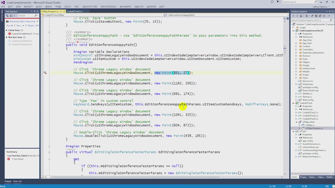The width and height of the screenshot is (335, 188).
Task: Click the Solution Explorer search magnifier icon
Action: pos(331,20)
